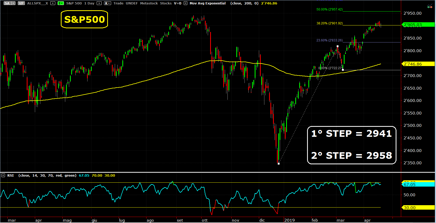
Task: Click the RSI indicator name
Action: point(10,176)
